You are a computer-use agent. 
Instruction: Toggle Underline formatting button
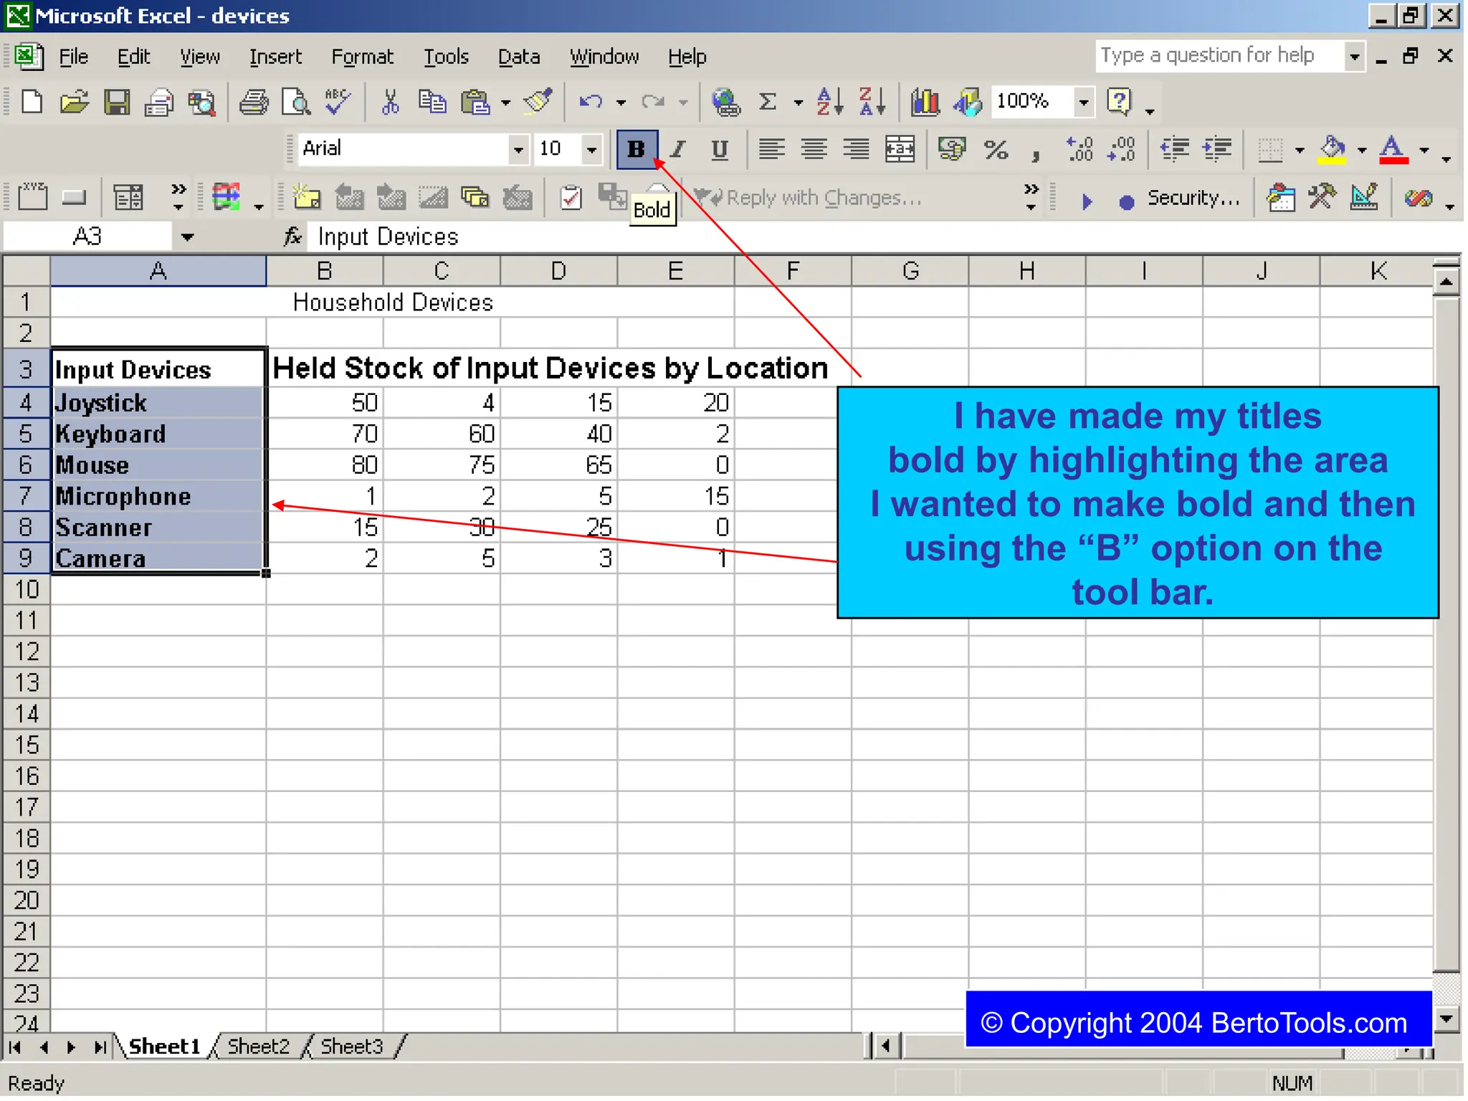click(x=720, y=149)
